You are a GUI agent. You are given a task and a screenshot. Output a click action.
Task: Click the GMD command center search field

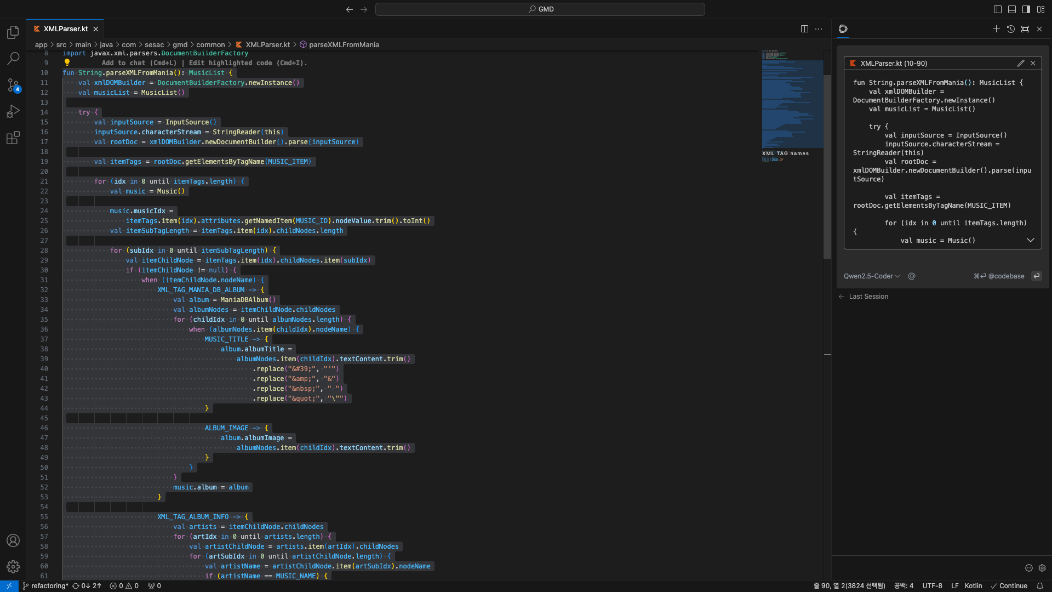point(540,9)
